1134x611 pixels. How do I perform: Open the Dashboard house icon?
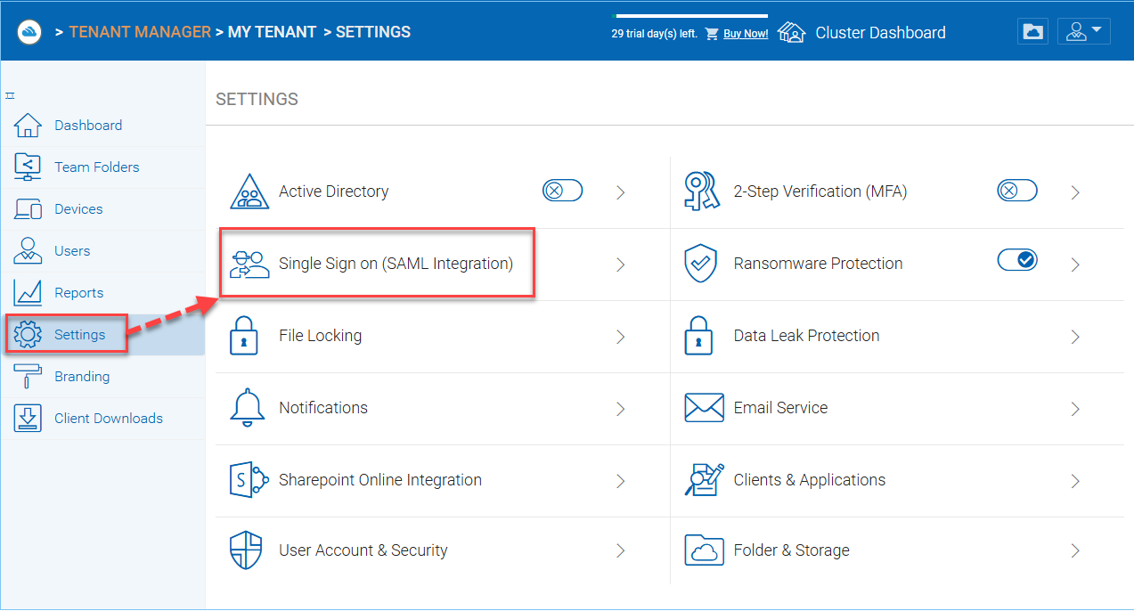coord(28,126)
